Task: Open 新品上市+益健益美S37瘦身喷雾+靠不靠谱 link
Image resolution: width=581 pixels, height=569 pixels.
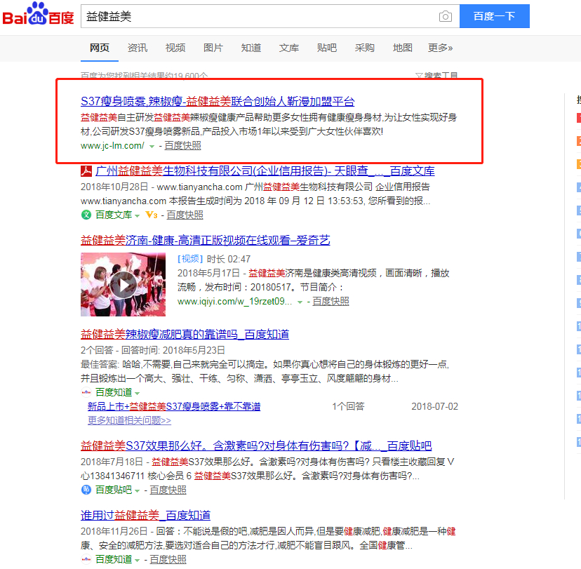Action: [174, 406]
